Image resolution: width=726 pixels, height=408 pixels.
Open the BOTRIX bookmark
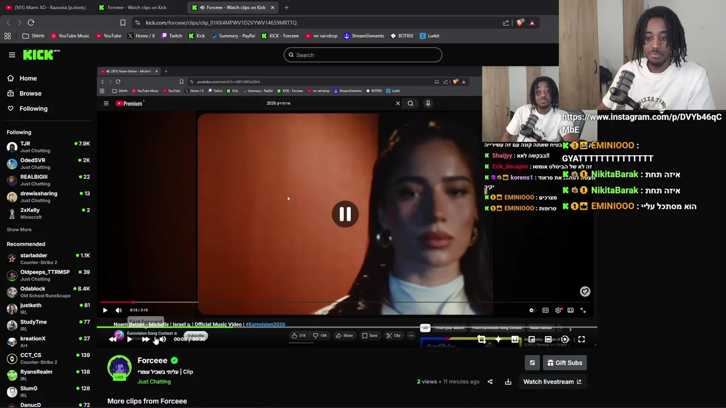[x=402, y=36]
